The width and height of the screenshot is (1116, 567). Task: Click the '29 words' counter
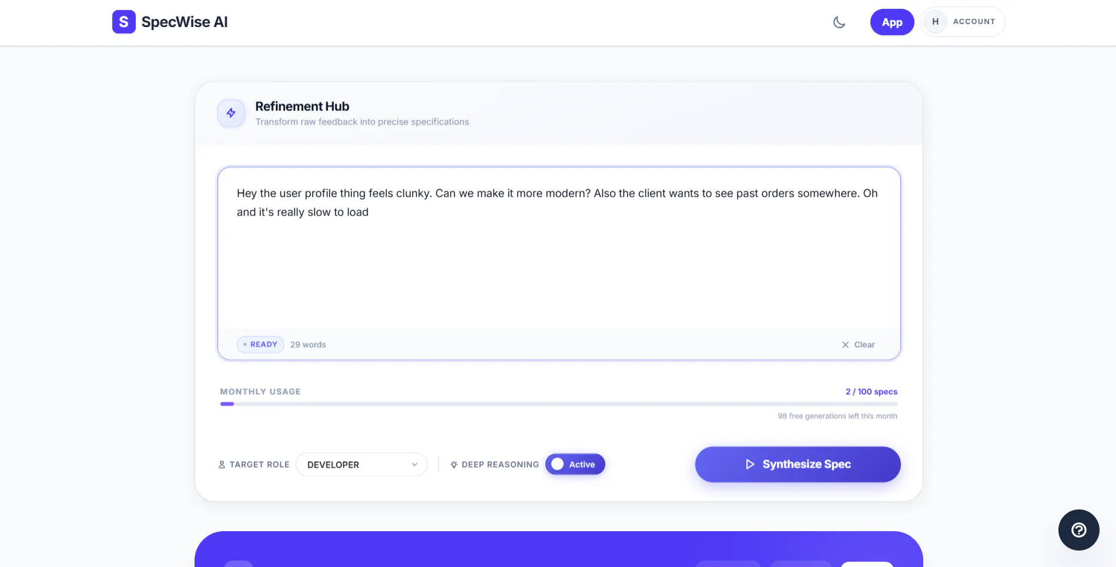[308, 345]
